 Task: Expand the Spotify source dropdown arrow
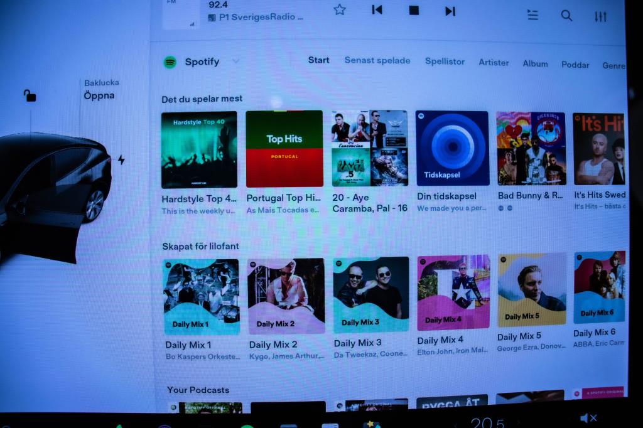tap(236, 61)
